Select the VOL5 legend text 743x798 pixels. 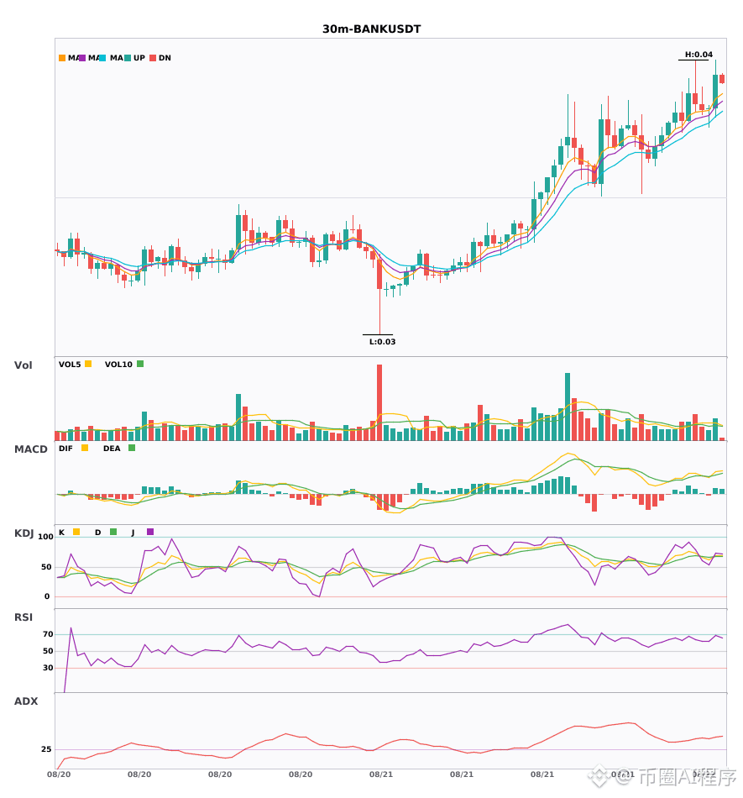[70, 365]
